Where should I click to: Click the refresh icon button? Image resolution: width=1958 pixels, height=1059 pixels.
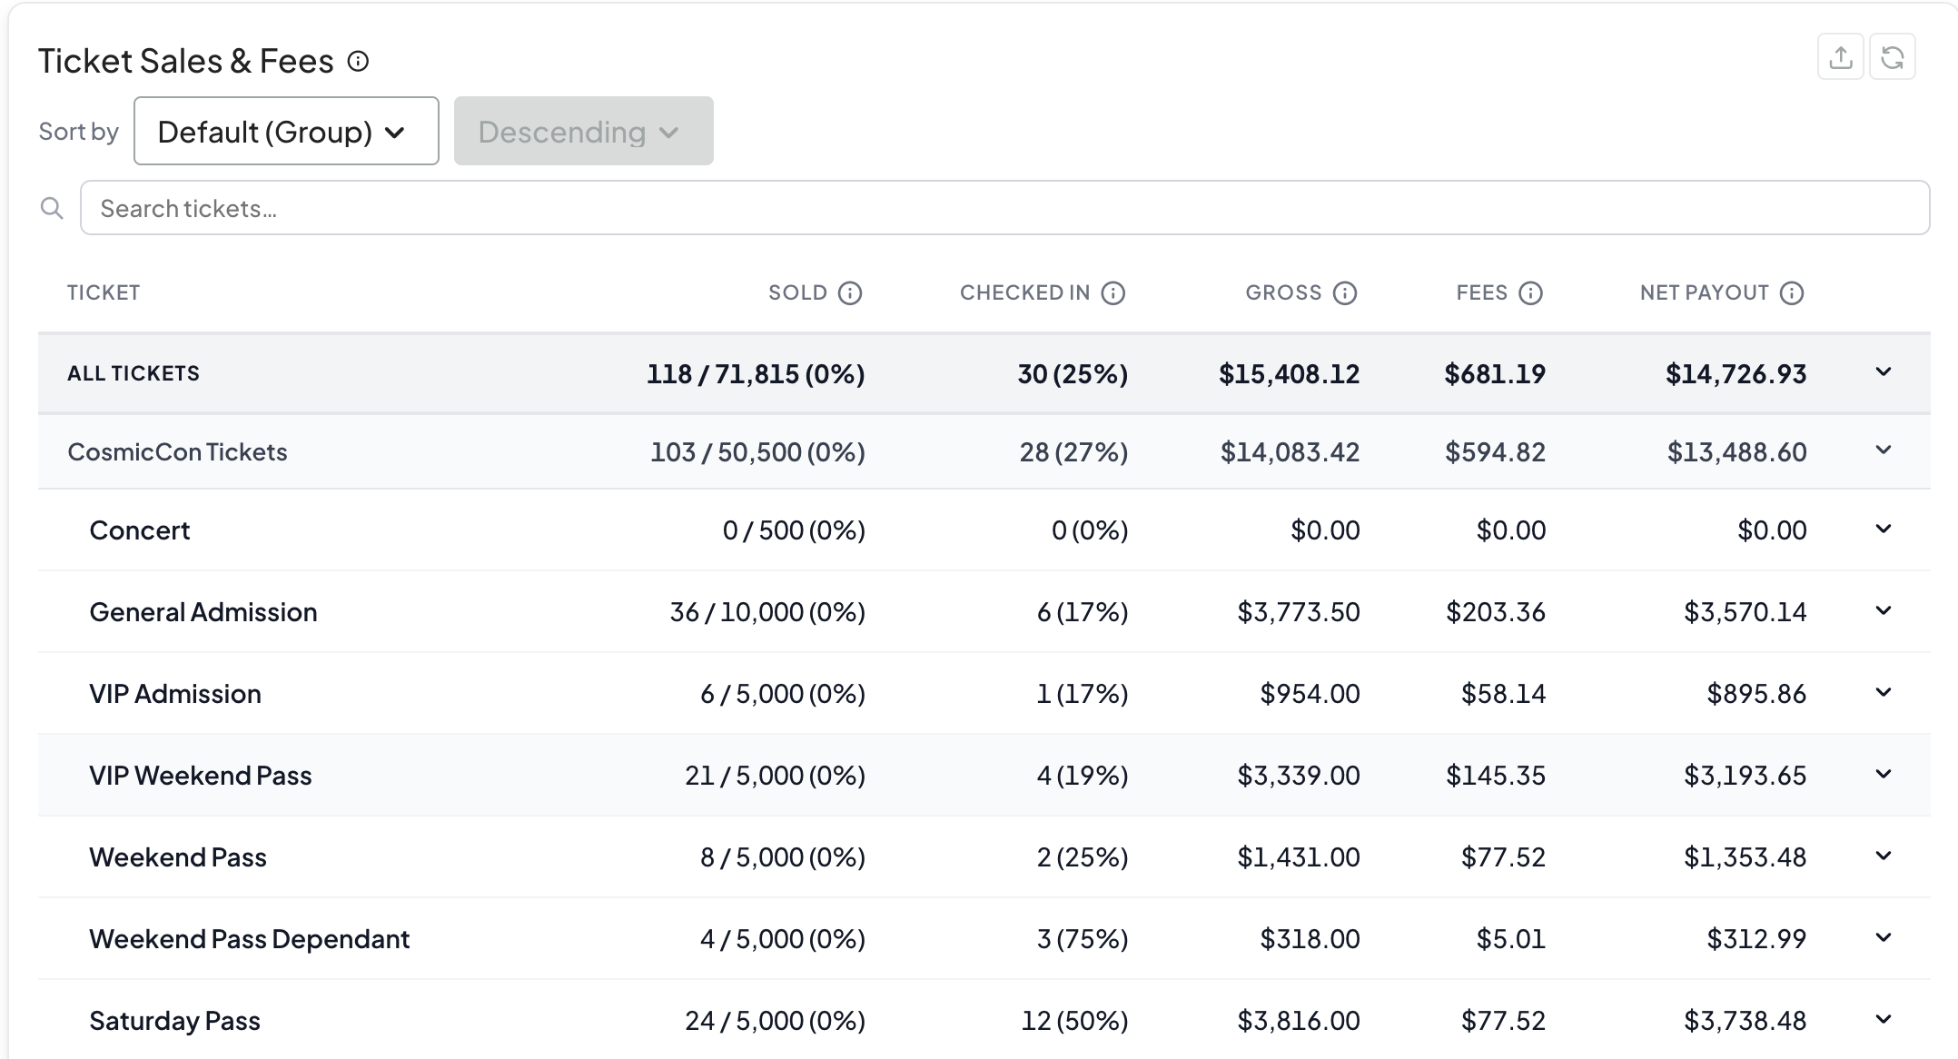1892,58
